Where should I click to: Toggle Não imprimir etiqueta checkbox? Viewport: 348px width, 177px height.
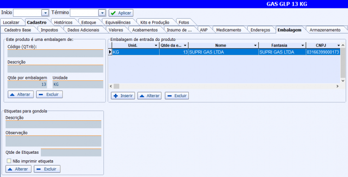9,161
